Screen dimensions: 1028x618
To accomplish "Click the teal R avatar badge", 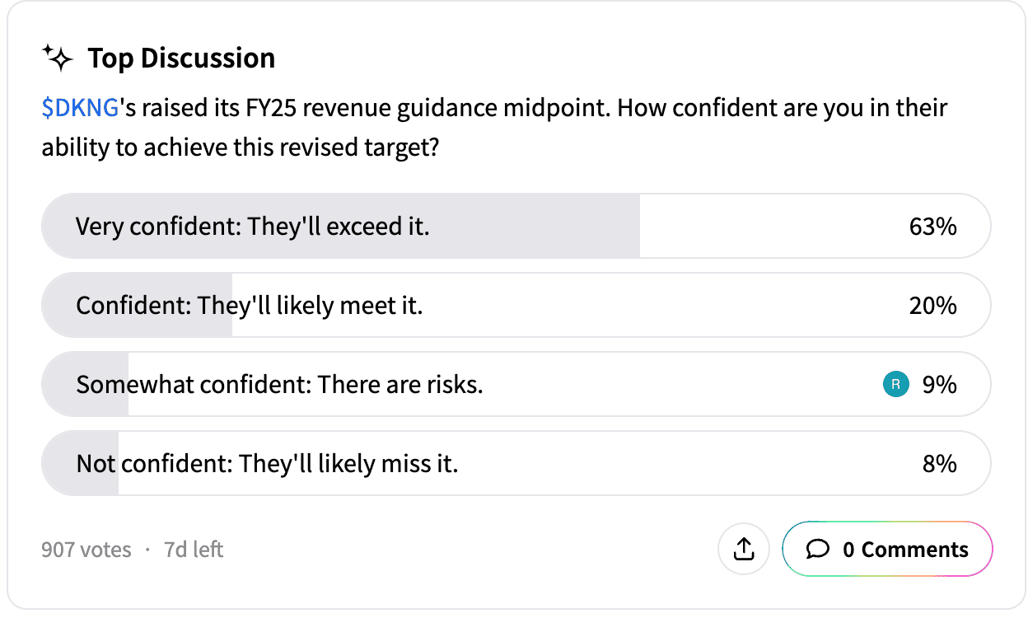I will click(895, 384).
